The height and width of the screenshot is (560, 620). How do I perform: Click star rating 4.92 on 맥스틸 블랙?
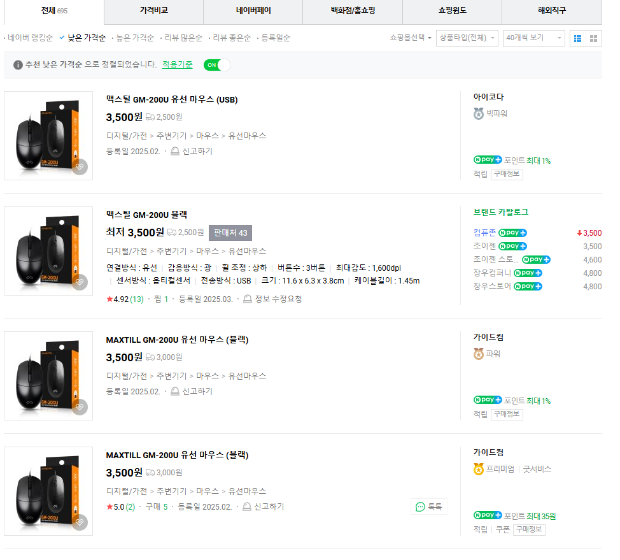pyautogui.click(x=117, y=299)
